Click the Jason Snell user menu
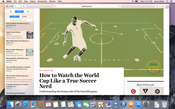Screen dimensions: 175x109 pos(159,1)
